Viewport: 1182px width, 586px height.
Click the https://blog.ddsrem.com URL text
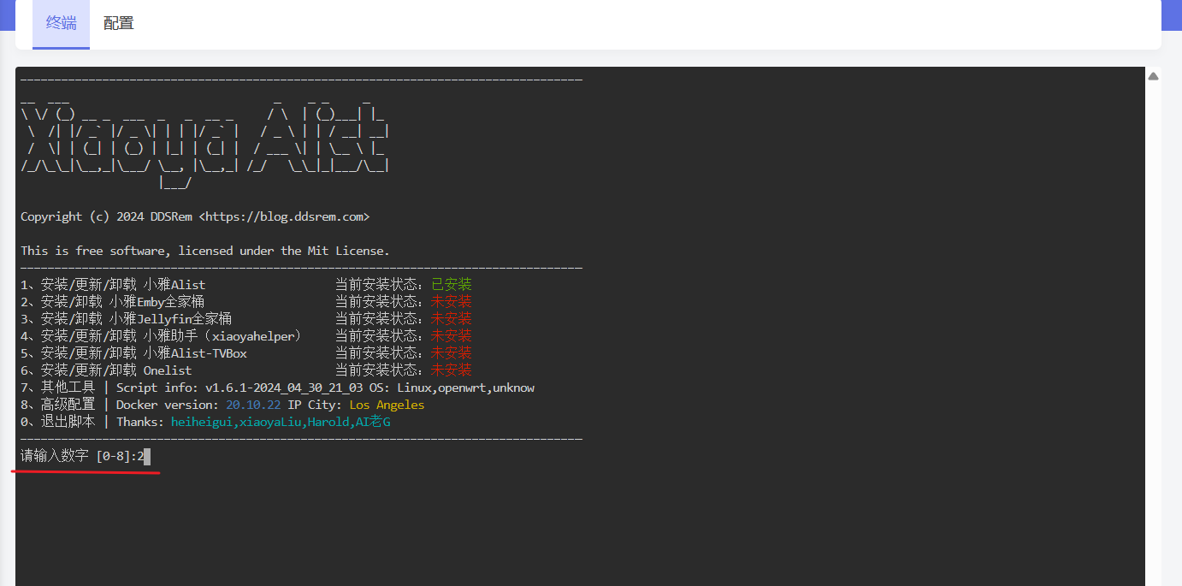284,216
